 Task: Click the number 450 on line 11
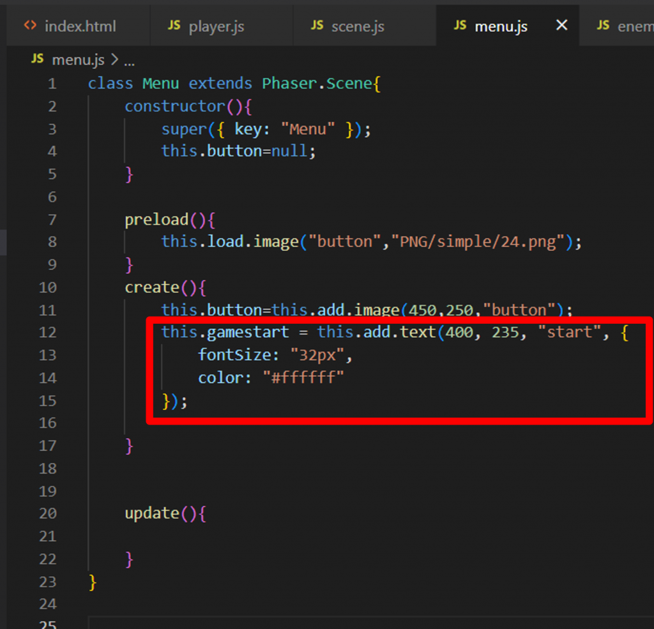click(x=422, y=310)
